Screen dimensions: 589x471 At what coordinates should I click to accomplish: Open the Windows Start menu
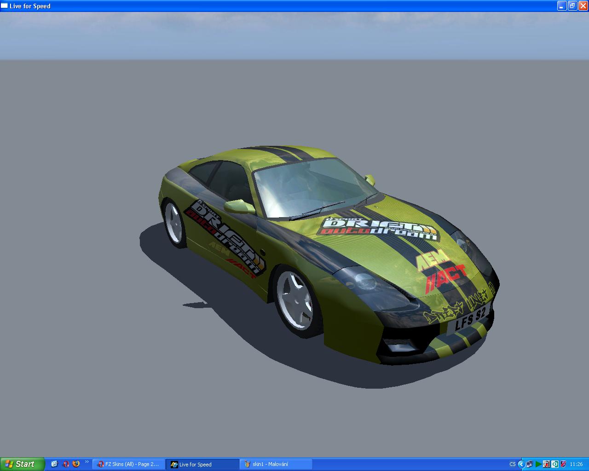tap(23, 464)
